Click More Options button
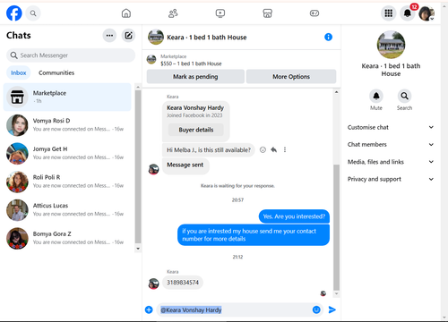448x322 pixels. coord(291,77)
